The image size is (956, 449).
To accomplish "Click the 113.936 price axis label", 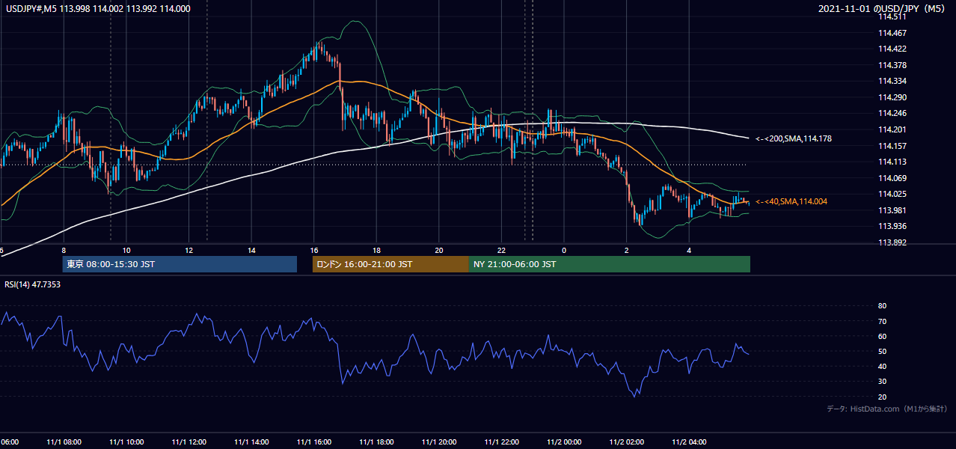I will [892, 226].
